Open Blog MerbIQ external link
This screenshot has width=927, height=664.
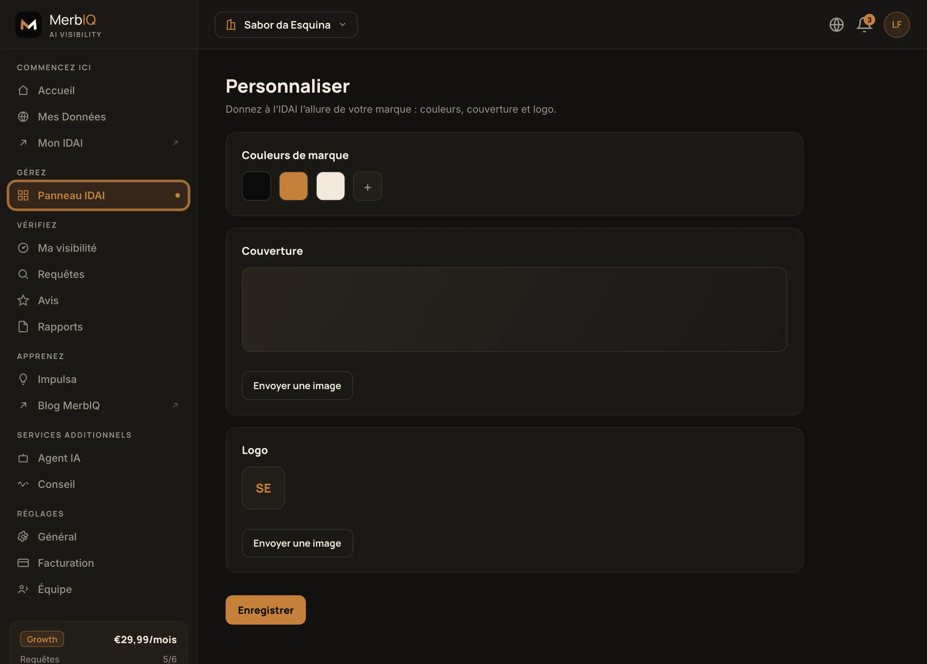click(98, 405)
